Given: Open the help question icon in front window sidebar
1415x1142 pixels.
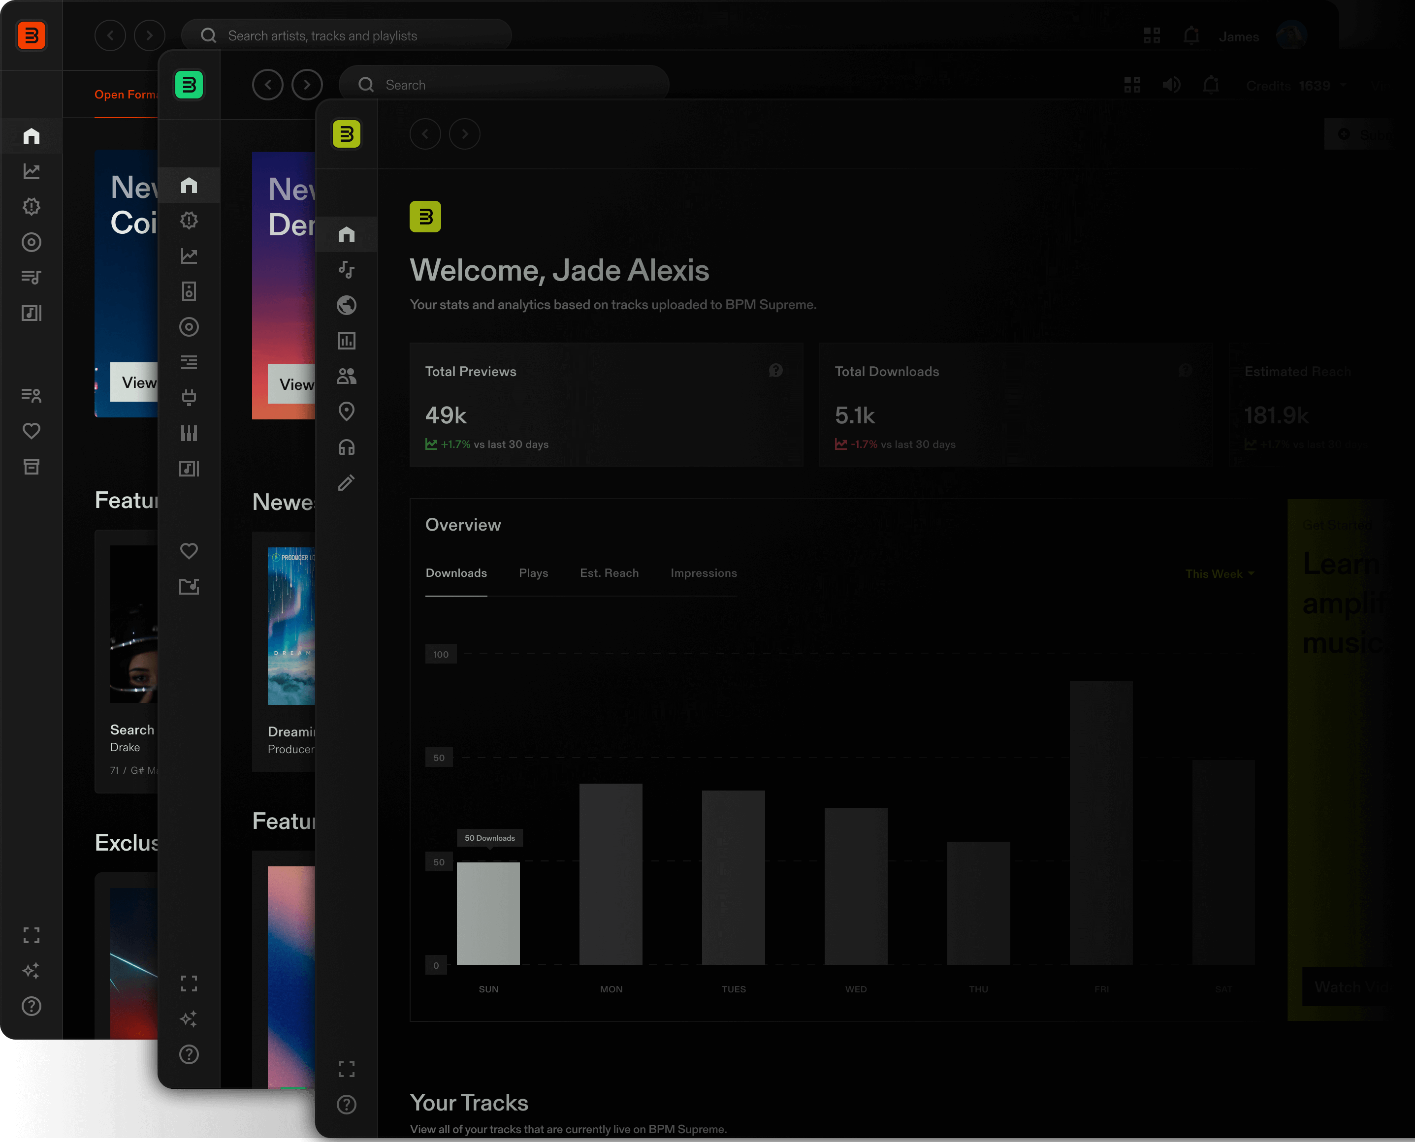Looking at the screenshot, I should click(x=347, y=1105).
